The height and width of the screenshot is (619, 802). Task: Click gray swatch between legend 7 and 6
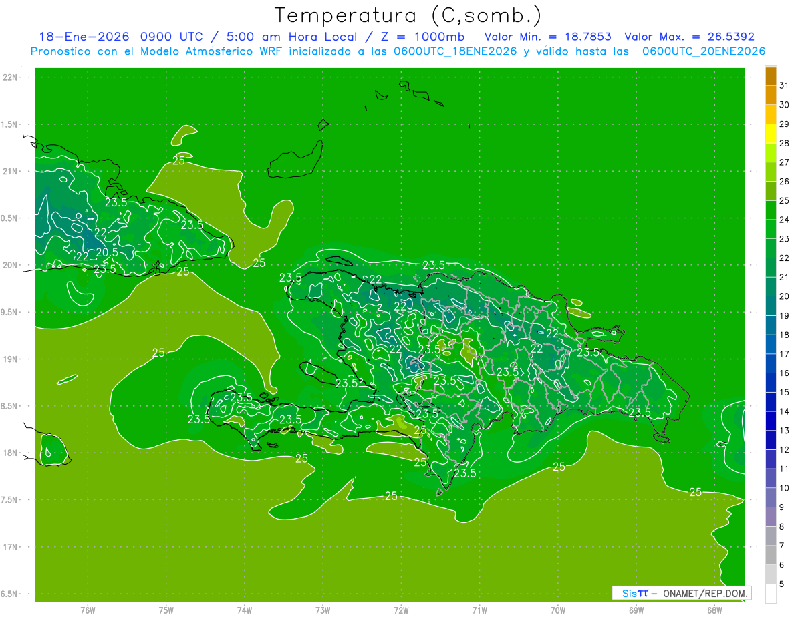771,556
